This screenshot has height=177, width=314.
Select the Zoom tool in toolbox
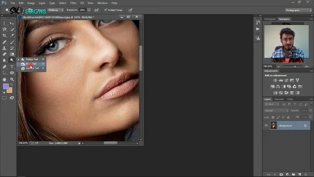coord(12,80)
